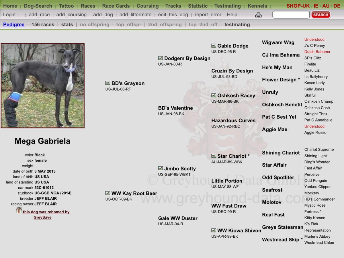The height and width of the screenshot is (258, 344).
Task: Open Cruzin By Design pedigree
Action: pos(232,71)
